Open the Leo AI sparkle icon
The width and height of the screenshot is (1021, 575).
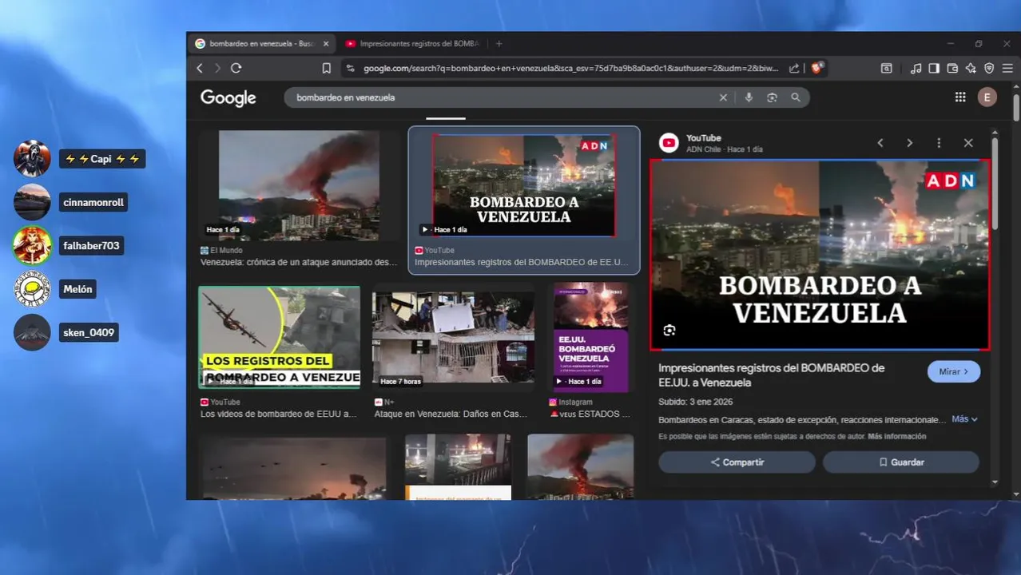[971, 69]
